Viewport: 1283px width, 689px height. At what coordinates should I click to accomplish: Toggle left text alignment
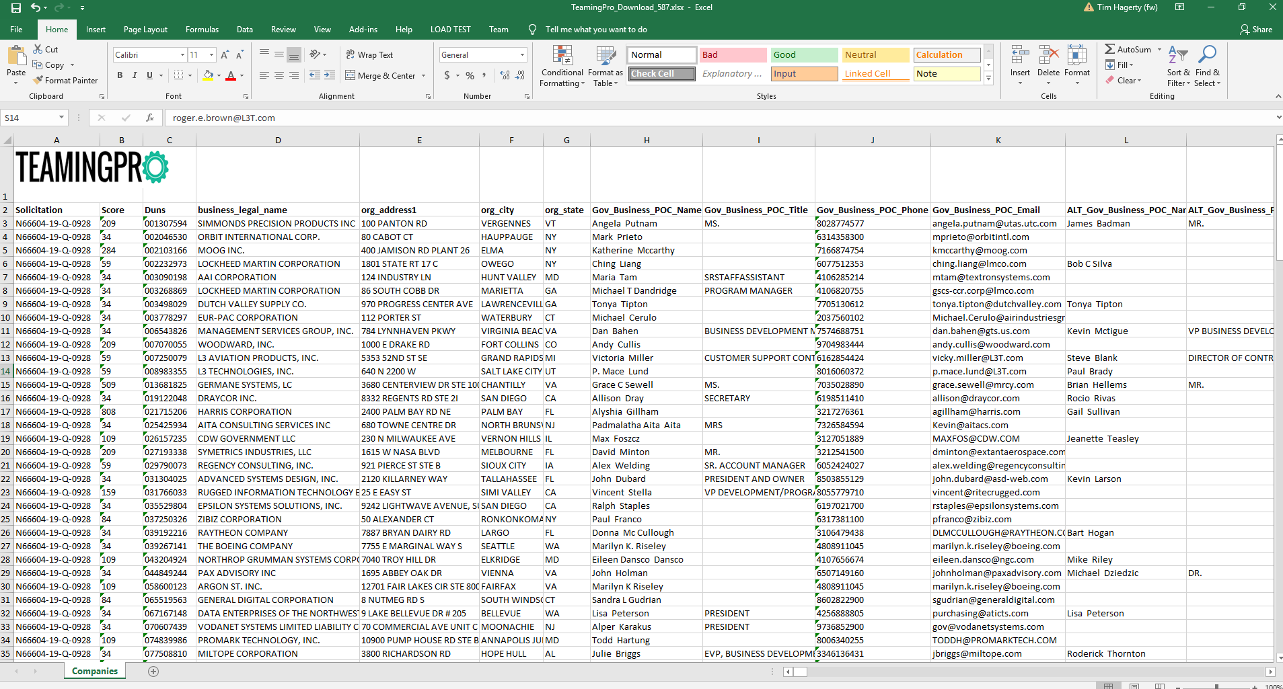coord(264,75)
